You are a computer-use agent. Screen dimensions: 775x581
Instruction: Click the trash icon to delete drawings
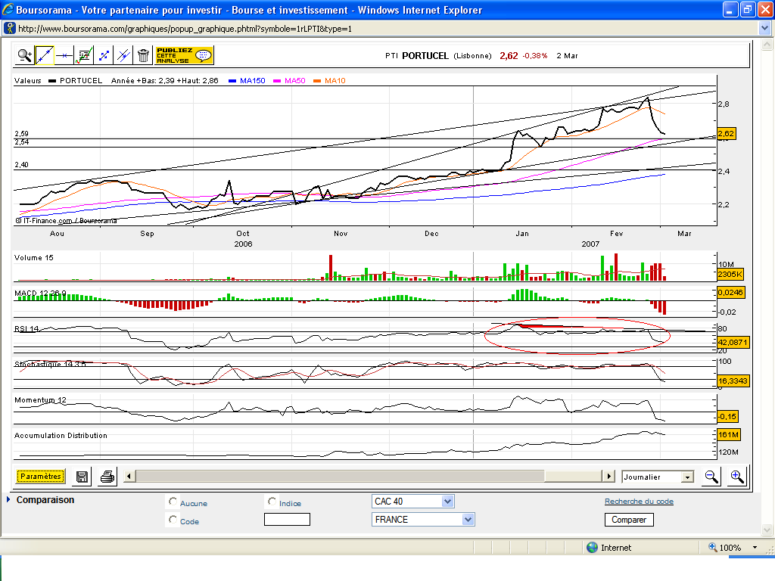coord(143,55)
